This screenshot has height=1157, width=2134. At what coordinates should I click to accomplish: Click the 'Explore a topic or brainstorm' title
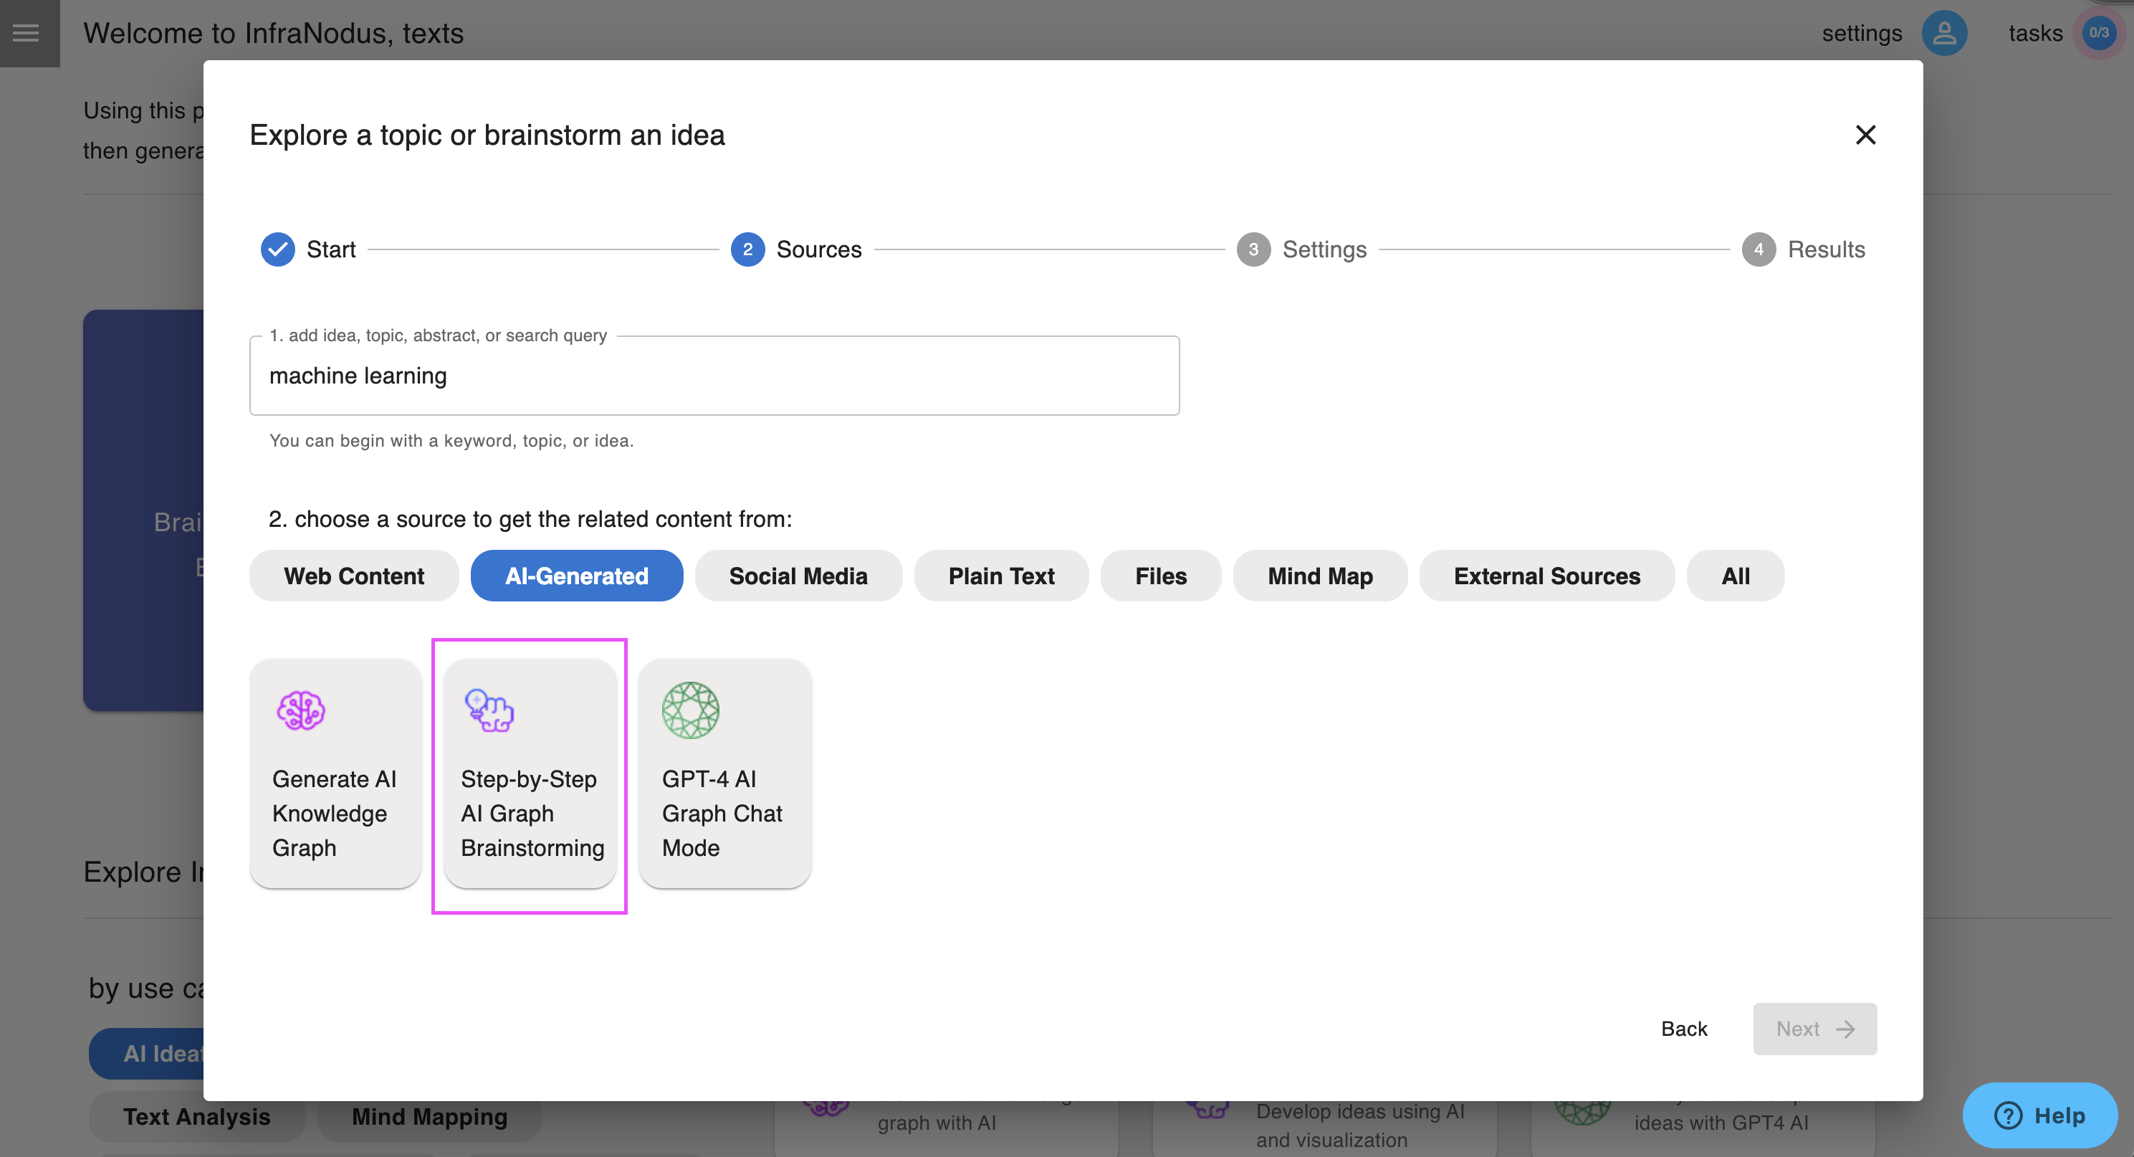coord(487,134)
